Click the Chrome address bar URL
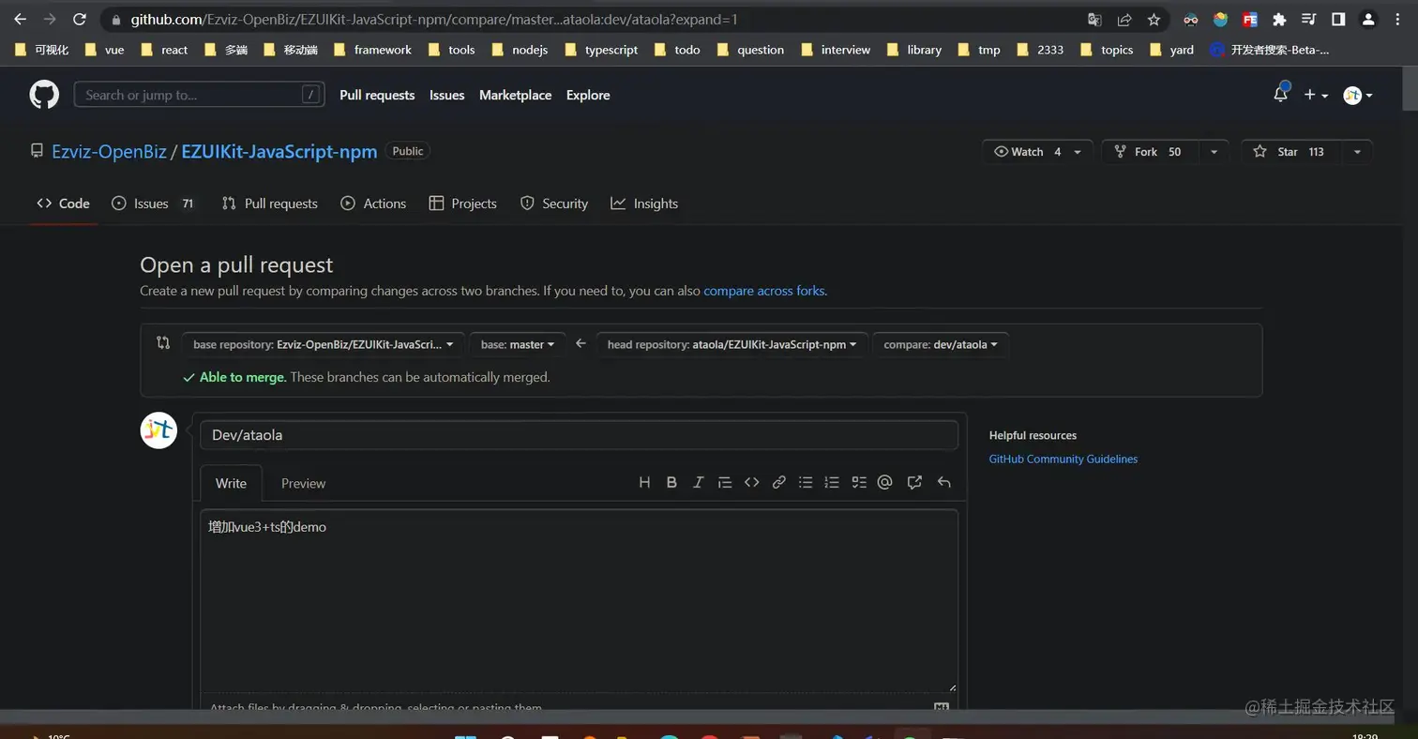 click(x=433, y=20)
